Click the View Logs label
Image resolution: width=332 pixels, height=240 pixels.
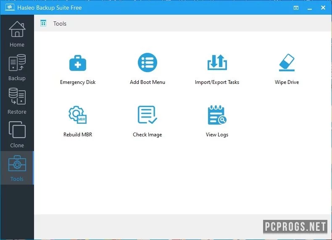pos(217,135)
